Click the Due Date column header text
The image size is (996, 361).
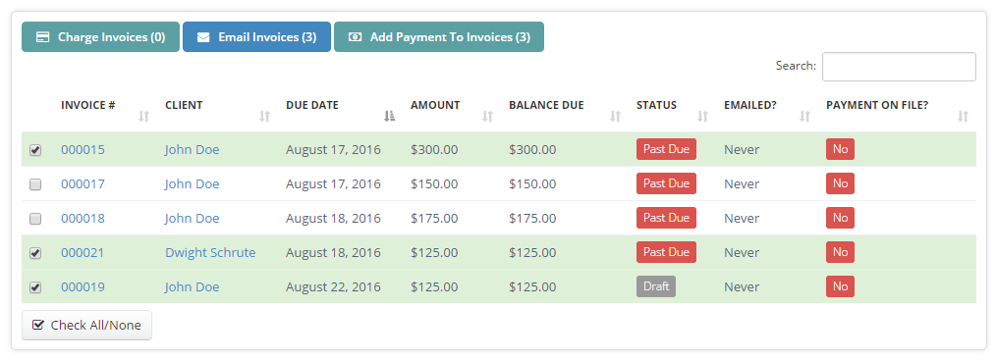tap(312, 105)
